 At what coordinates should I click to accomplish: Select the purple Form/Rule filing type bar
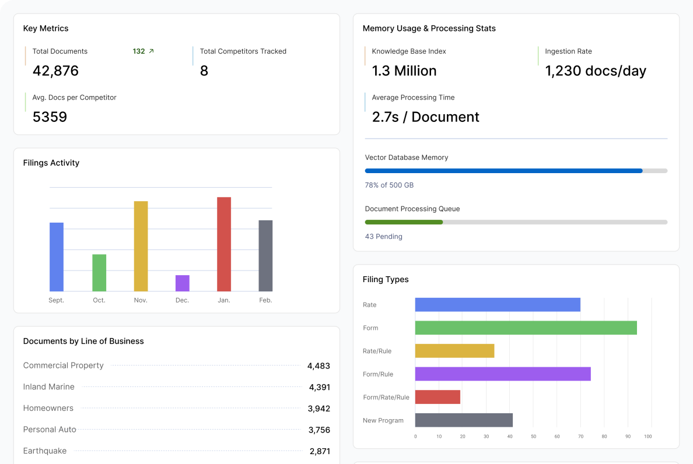(503, 374)
